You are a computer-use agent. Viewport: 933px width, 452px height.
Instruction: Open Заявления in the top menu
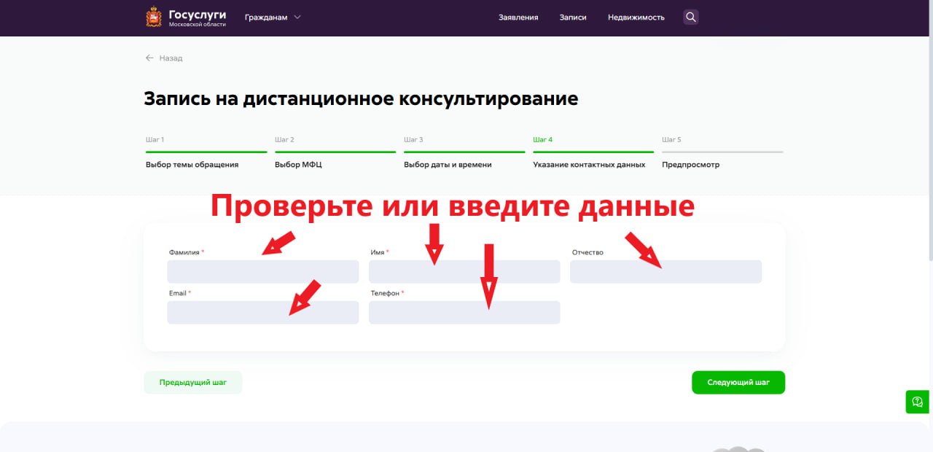pyautogui.click(x=518, y=17)
